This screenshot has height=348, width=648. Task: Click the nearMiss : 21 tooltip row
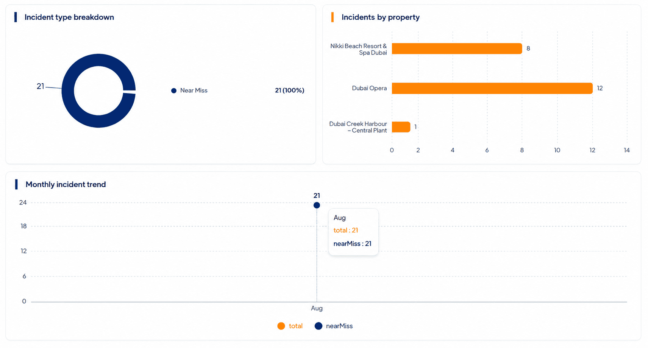pyautogui.click(x=352, y=243)
